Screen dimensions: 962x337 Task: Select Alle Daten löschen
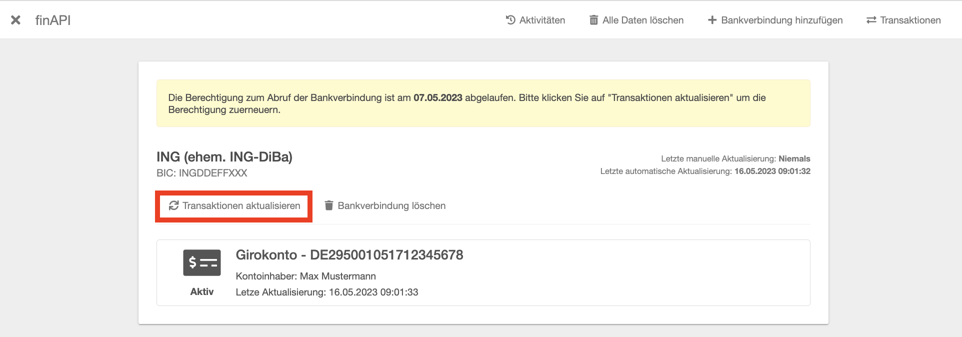(x=636, y=20)
